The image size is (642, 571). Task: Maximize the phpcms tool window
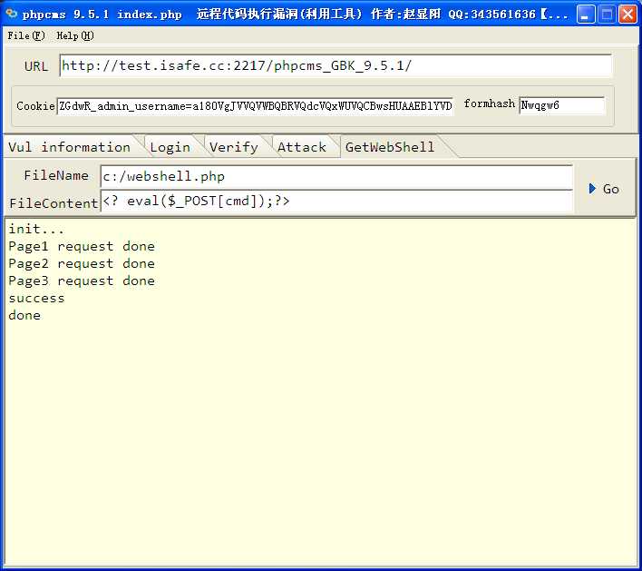click(607, 15)
